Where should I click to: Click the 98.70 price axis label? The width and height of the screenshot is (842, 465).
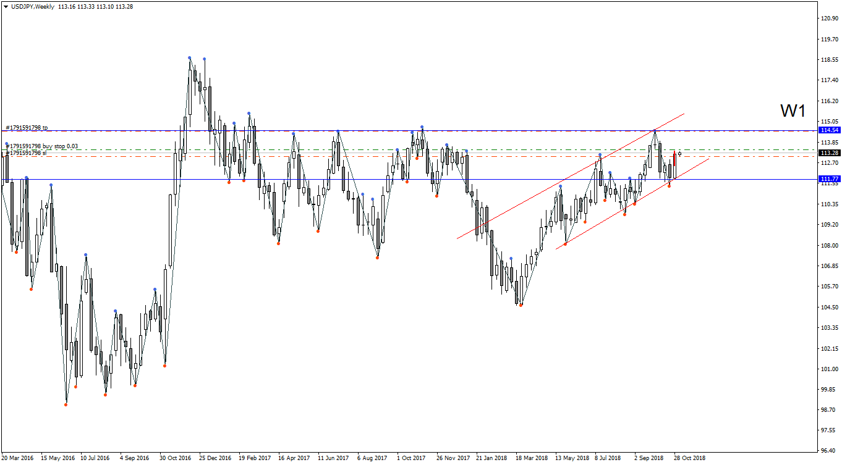828,410
